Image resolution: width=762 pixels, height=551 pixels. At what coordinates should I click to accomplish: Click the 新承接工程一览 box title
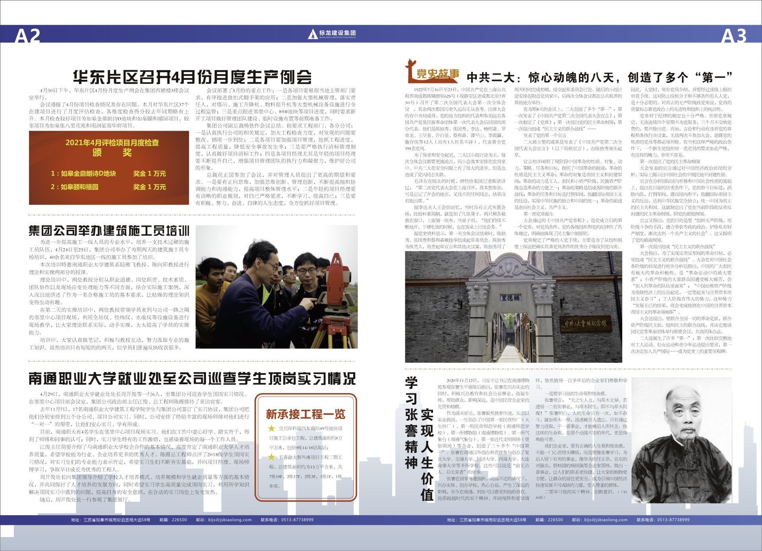pos(305,414)
